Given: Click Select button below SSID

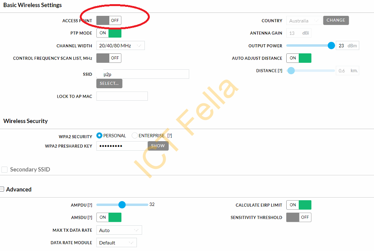Looking at the screenshot, I should (109, 83).
